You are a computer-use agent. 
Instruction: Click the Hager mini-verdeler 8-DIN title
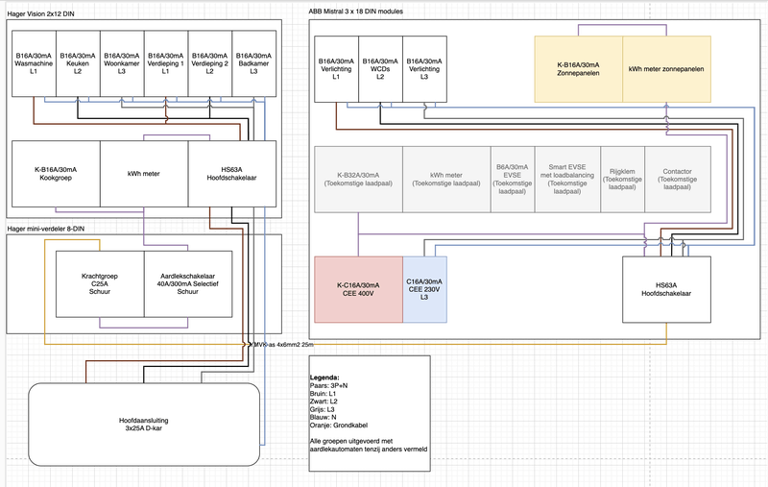pos(45,229)
